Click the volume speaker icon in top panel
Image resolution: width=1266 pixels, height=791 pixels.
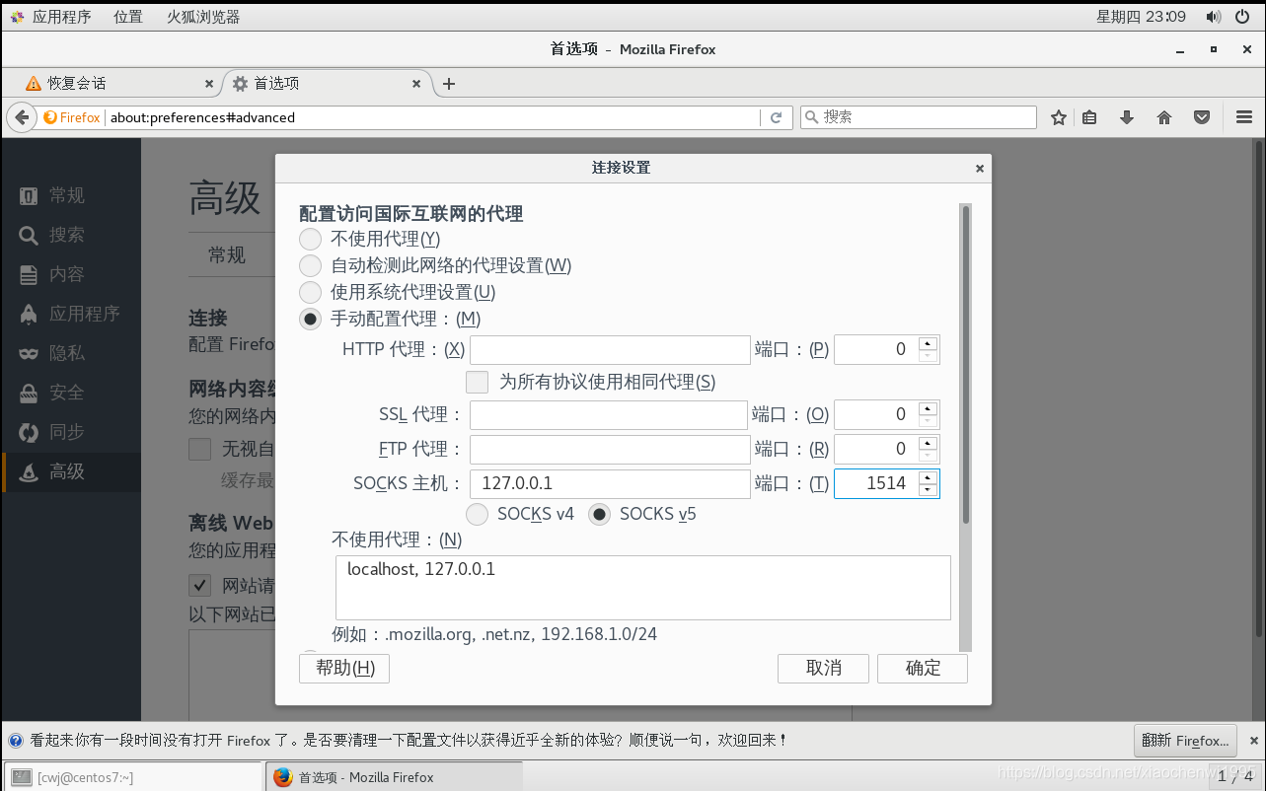pos(1214,17)
